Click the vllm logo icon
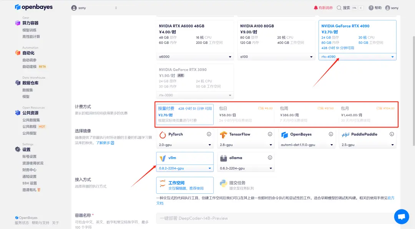 click(163, 158)
